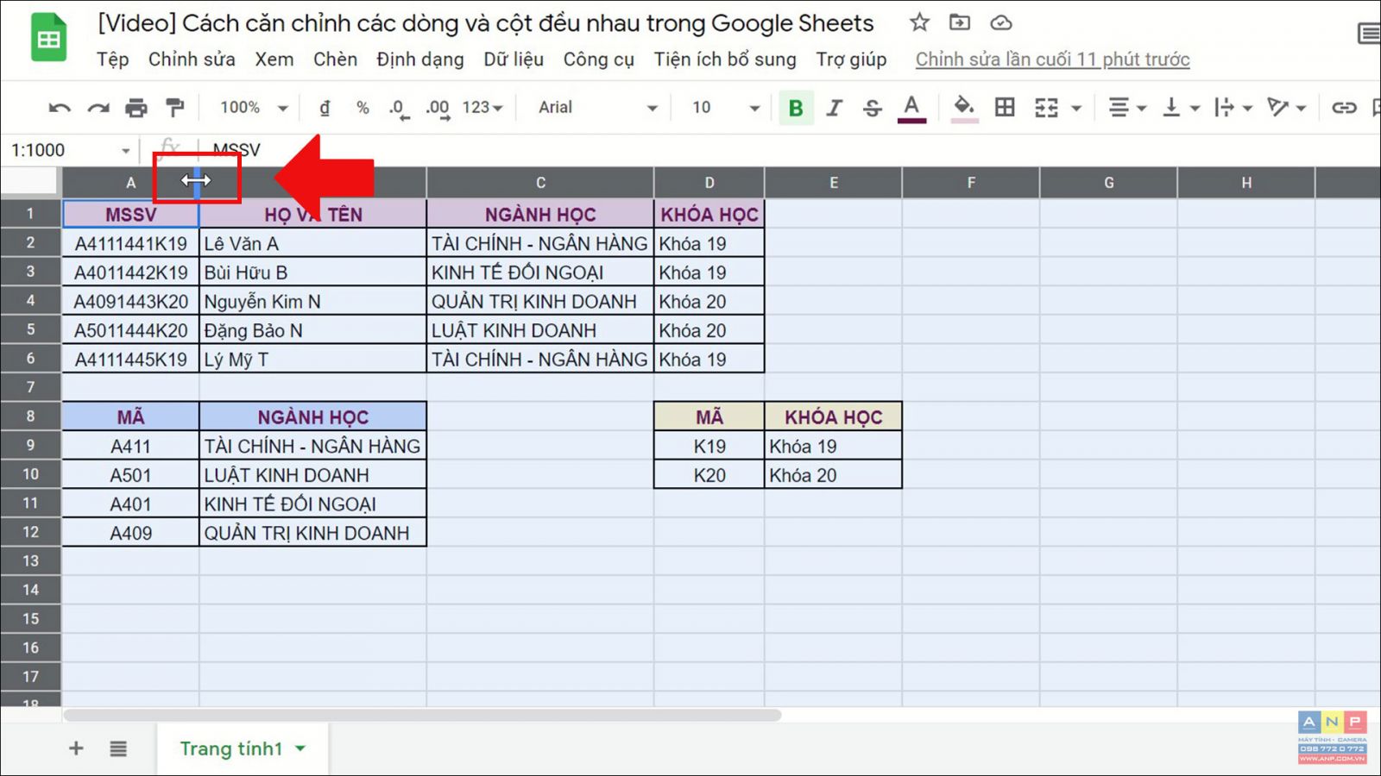Click the Redo icon
This screenshot has height=776, width=1381.
coord(98,108)
